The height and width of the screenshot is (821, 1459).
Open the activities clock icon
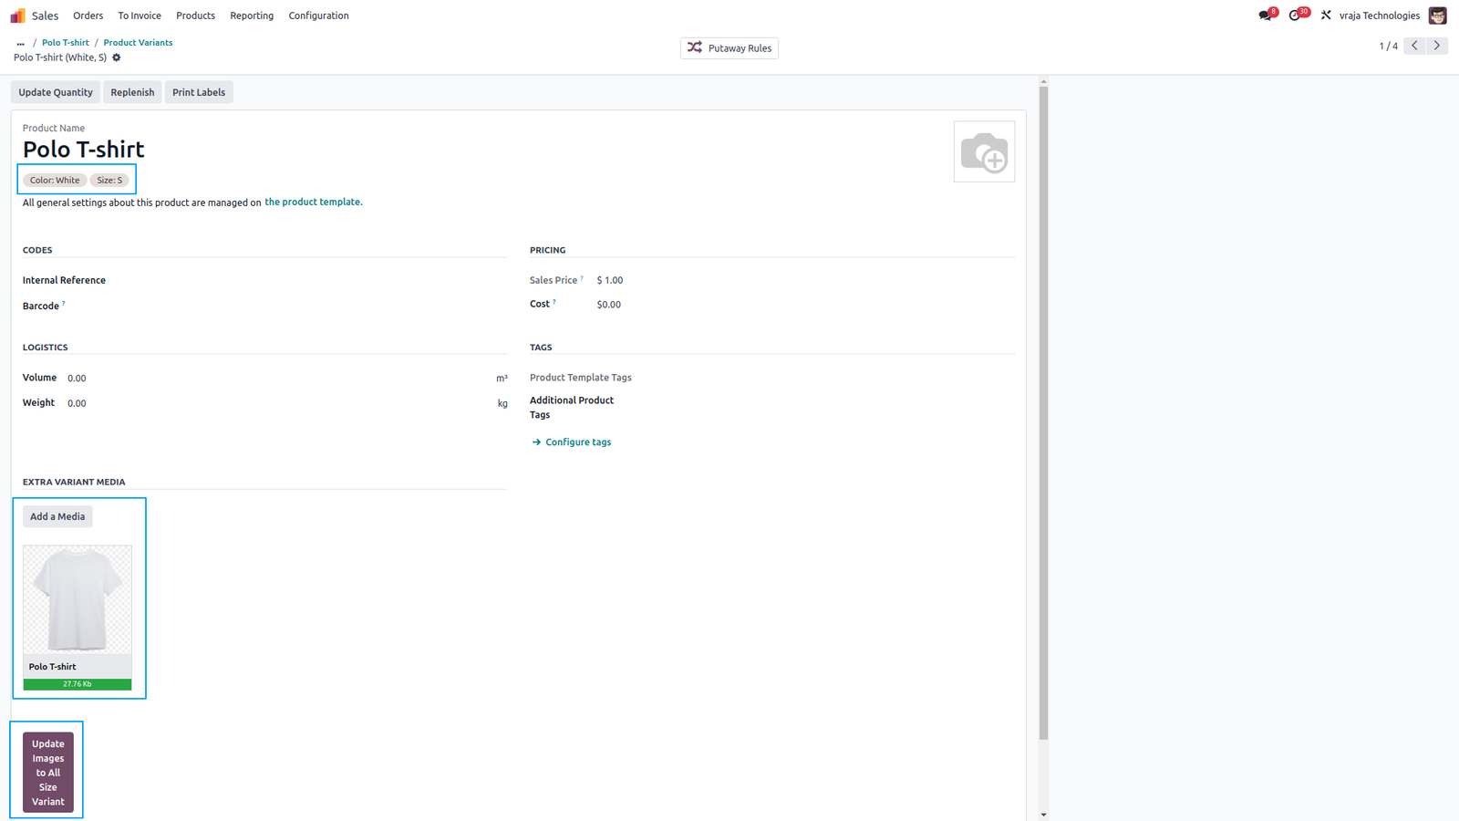pos(1295,16)
